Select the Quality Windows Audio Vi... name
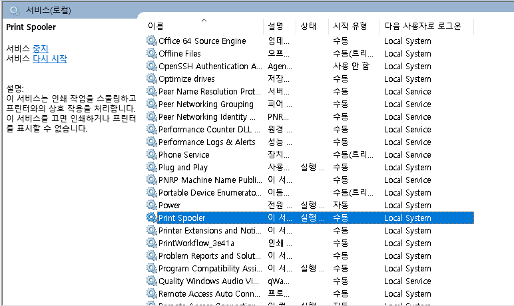The height and width of the screenshot is (306, 514). click(x=209, y=281)
